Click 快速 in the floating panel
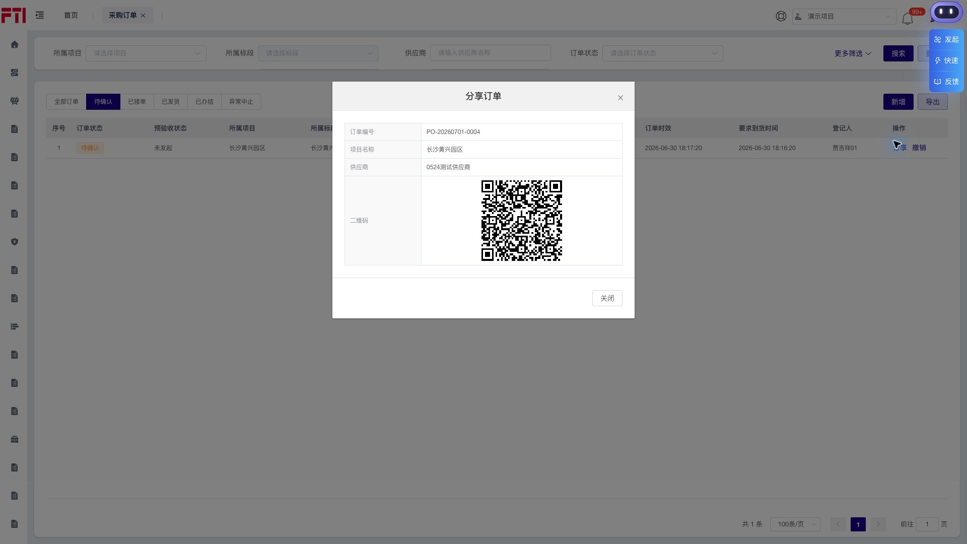The image size is (967, 544). (946, 60)
